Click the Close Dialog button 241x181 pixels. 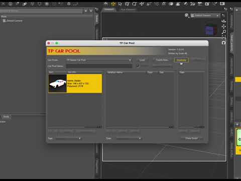[x=192, y=138]
